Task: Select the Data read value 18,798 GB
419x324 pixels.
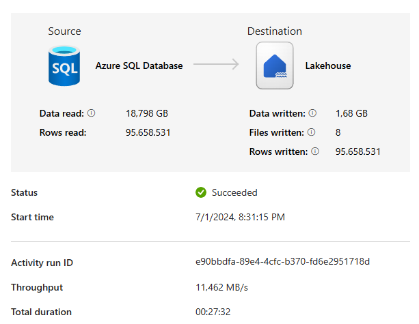Action: (147, 113)
